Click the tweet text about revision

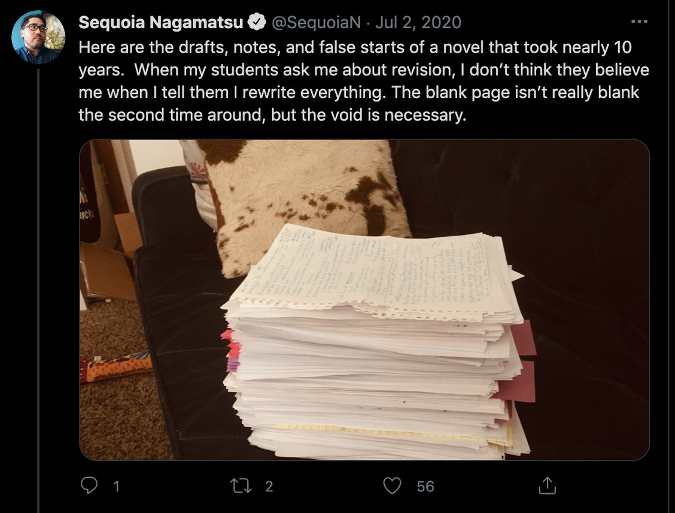[x=363, y=81]
